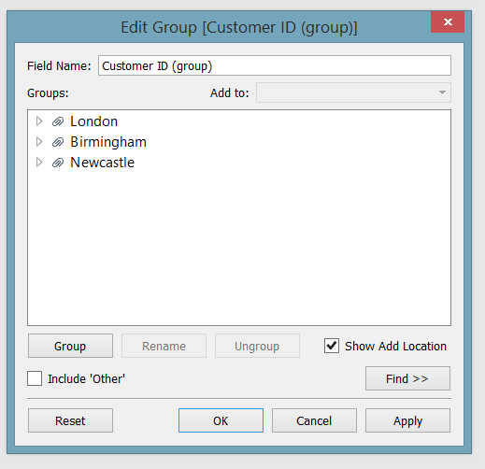
Task: Click the Apply button
Action: click(x=407, y=420)
